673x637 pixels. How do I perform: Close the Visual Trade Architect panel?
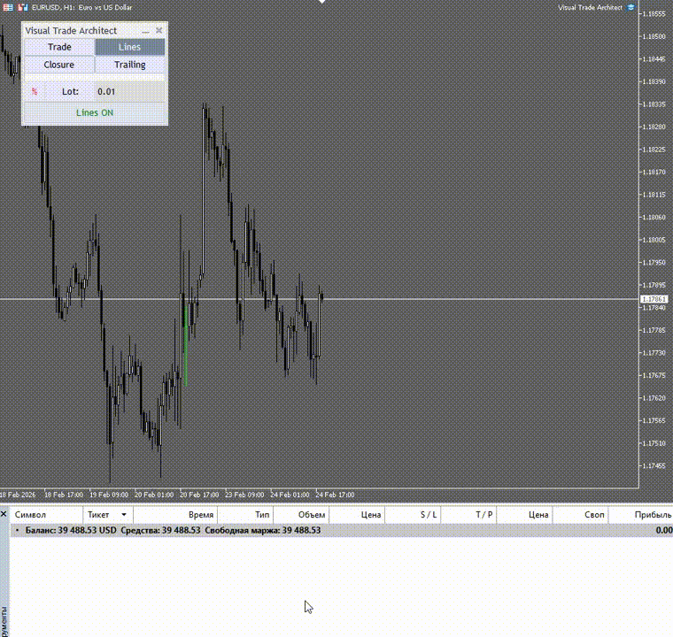point(159,30)
